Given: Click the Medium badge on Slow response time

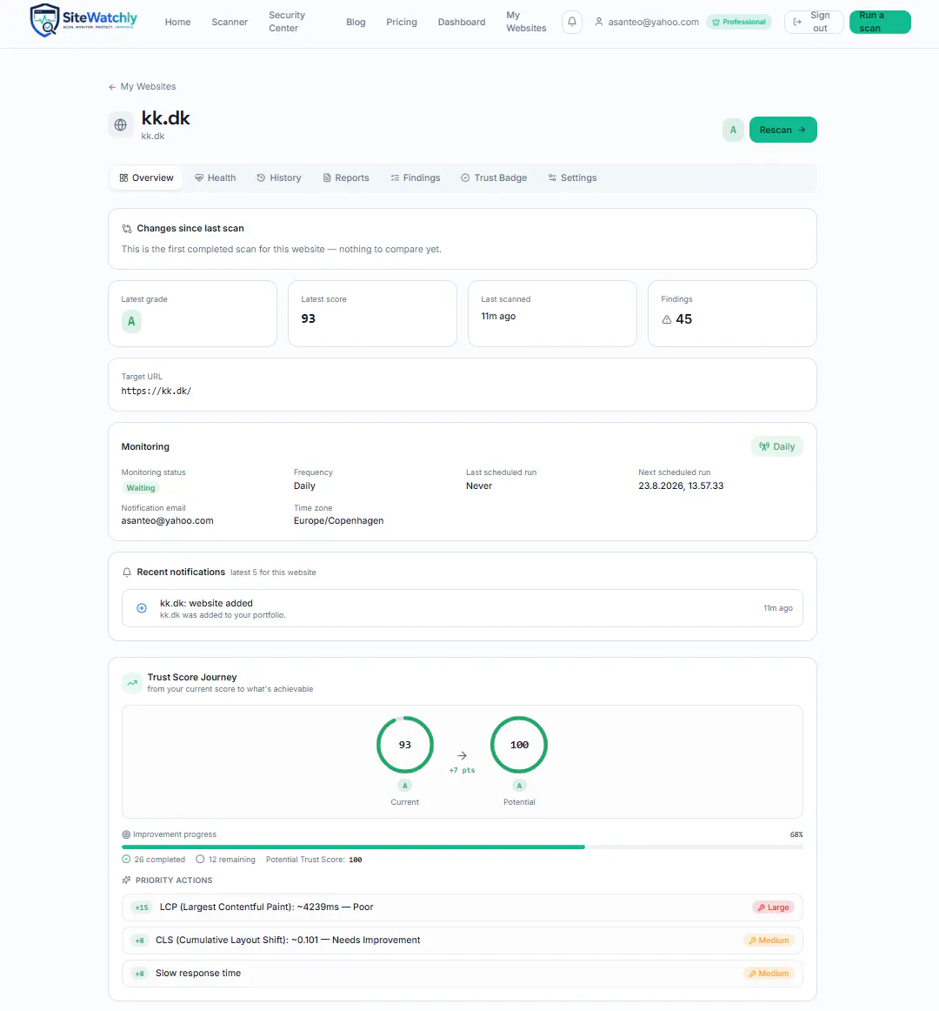Looking at the screenshot, I should (769, 974).
